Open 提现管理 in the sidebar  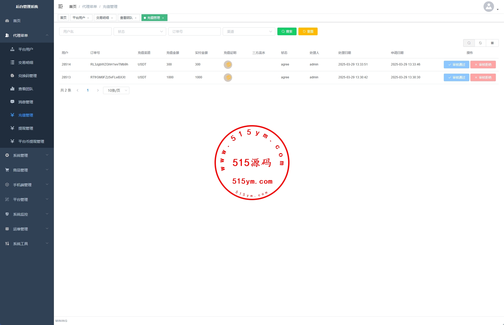coord(26,128)
